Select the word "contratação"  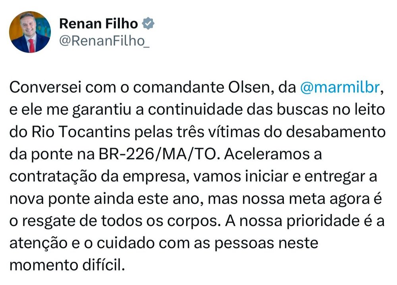coord(53,177)
